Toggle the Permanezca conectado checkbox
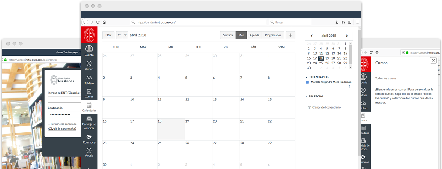This screenshot has width=442, height=169. click(49, 124)
